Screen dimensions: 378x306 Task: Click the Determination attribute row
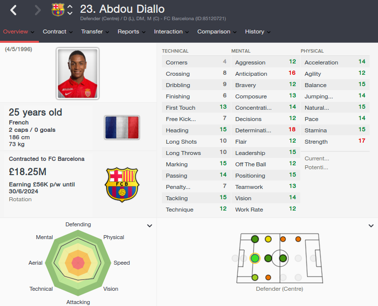[x=265, y=130]
